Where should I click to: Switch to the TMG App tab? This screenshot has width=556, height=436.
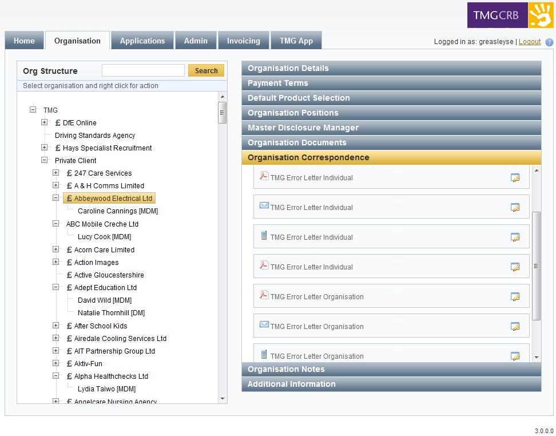[x=296, y=41]
